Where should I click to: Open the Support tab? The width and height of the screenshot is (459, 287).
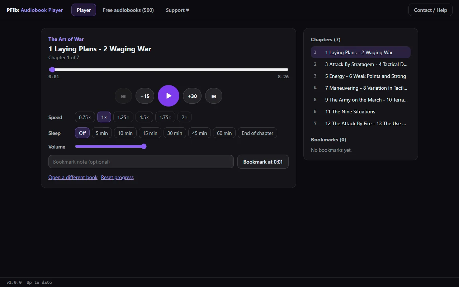[178, 10]
